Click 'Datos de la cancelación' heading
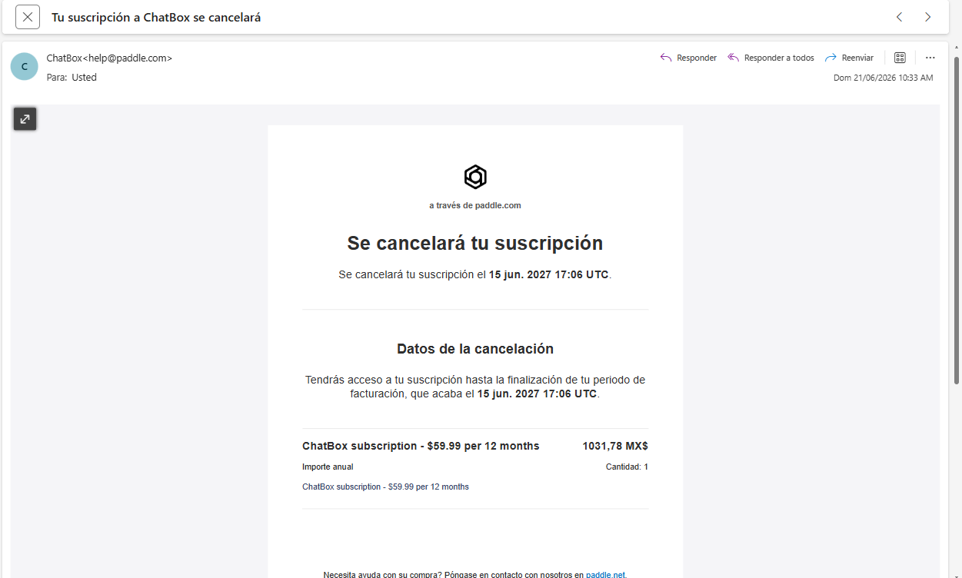 [x=475, y=349]
